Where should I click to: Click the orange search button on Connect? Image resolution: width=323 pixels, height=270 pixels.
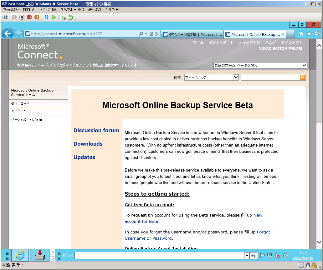click(302, 77)
